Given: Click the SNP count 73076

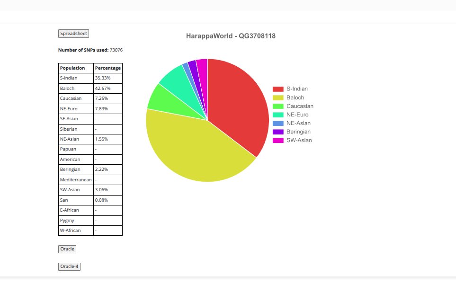Looking at the screenshot, I should [x=116, y=50].
